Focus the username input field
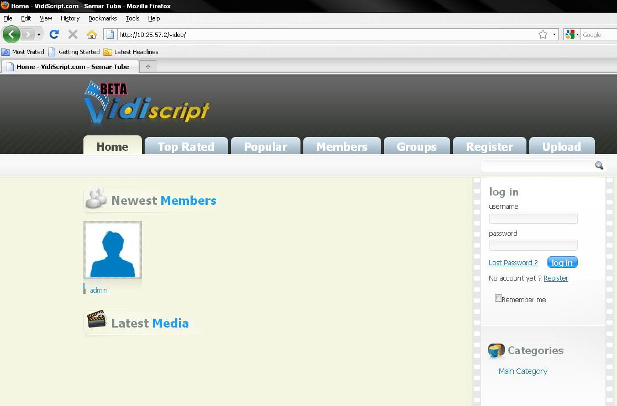The height and width of the screenshot is (406, 617). 533,218
